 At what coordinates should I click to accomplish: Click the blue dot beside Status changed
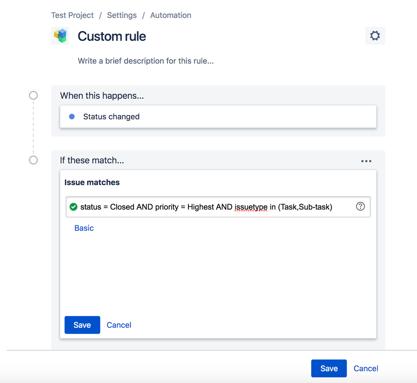72,116
